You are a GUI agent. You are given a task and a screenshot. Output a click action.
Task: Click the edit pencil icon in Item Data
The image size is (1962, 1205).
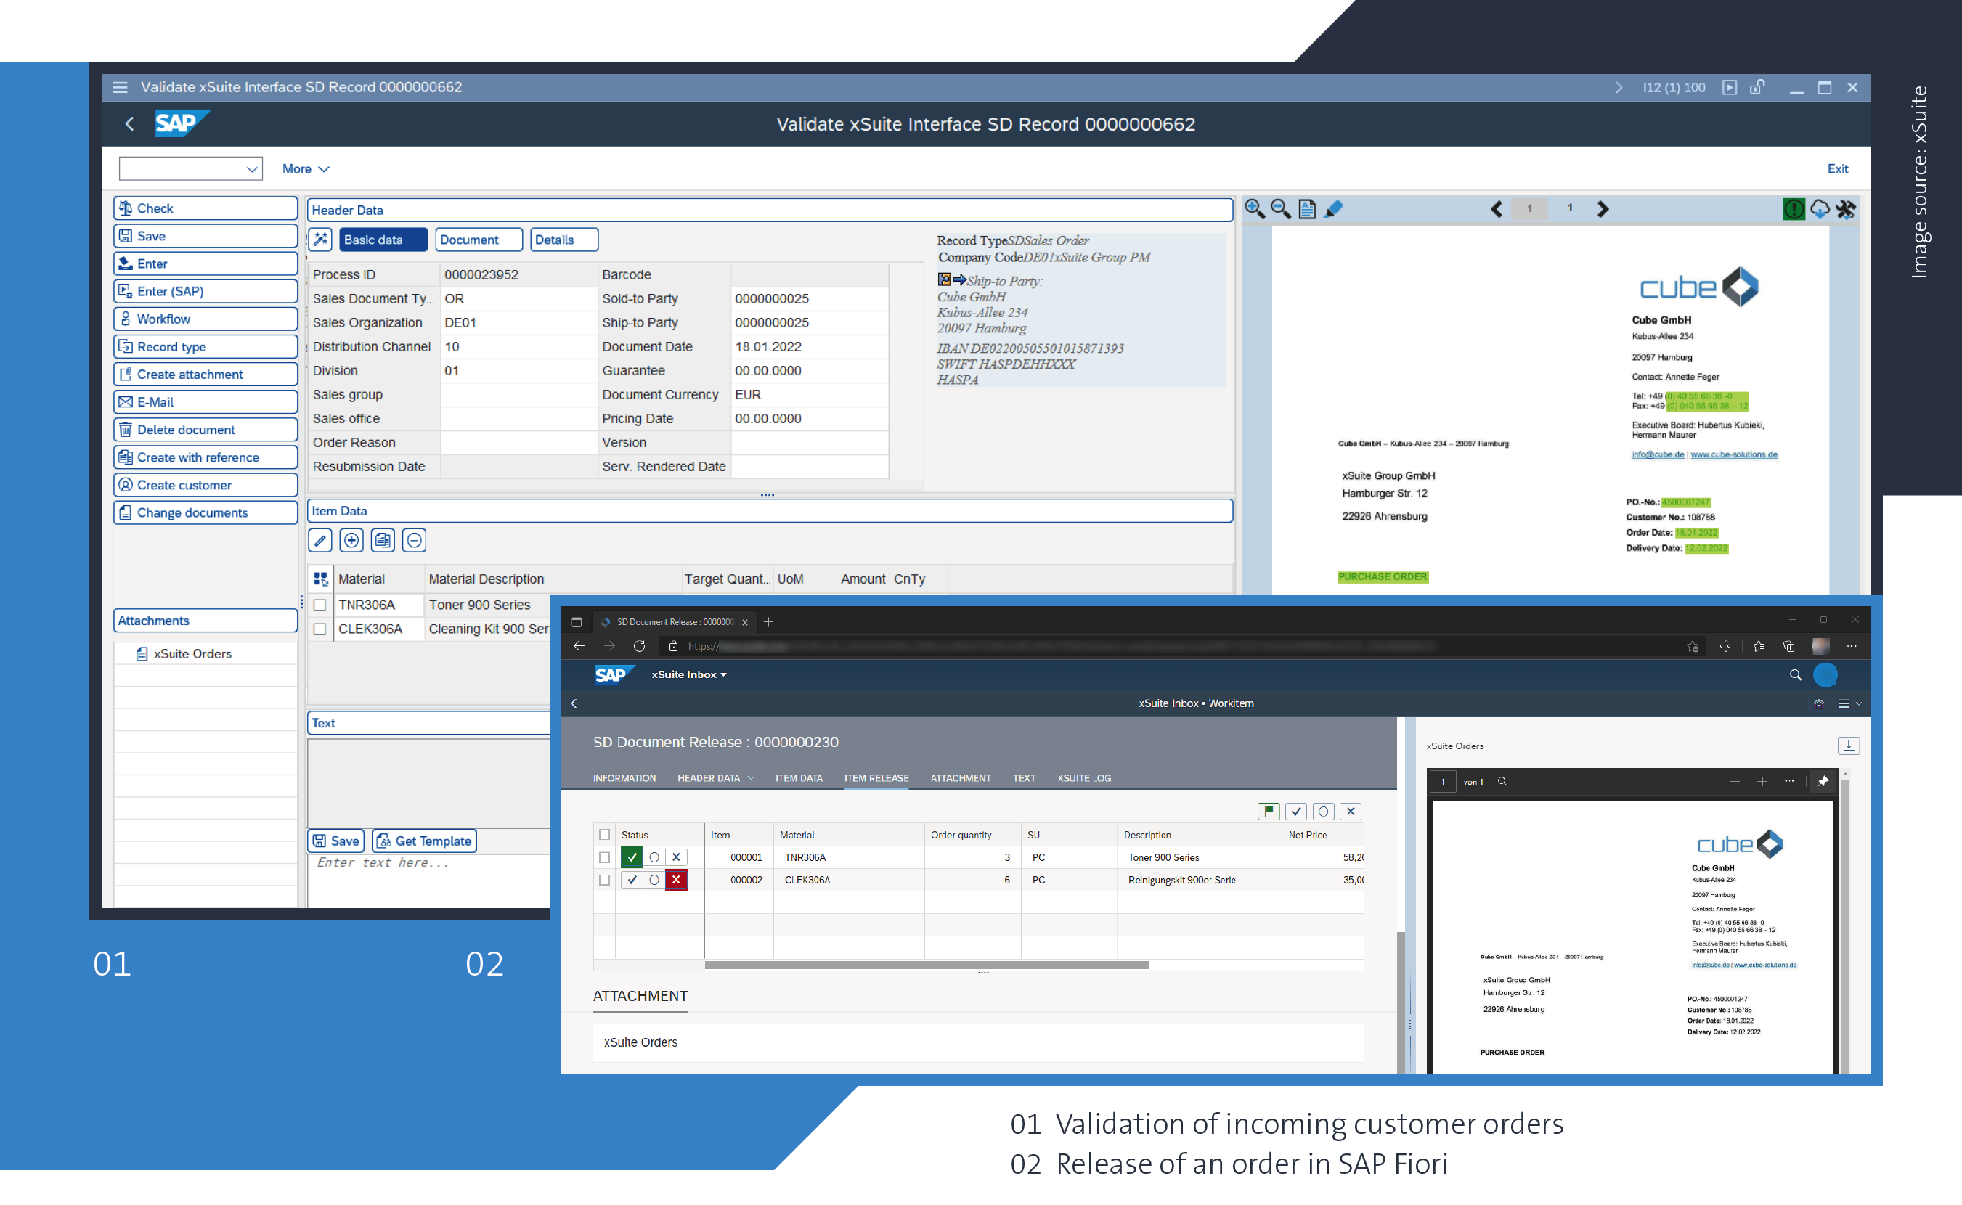click(x=320, y=540)
